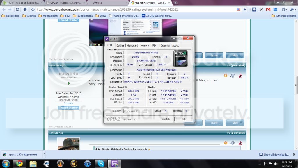Open the browser home page icon
Image resolution: width=298 pixels, height=168 pixels.
25,10
